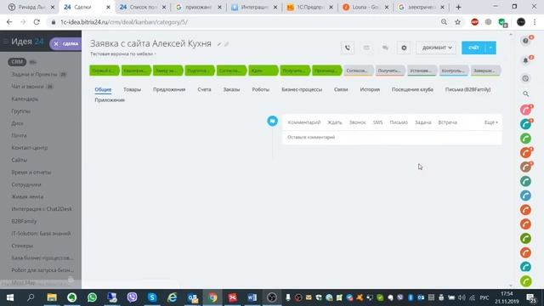Image resolution: width=544 pixels, height=306 pixels.
Task: Select SMS in the timeline editor
Action: tap(377, 122)
